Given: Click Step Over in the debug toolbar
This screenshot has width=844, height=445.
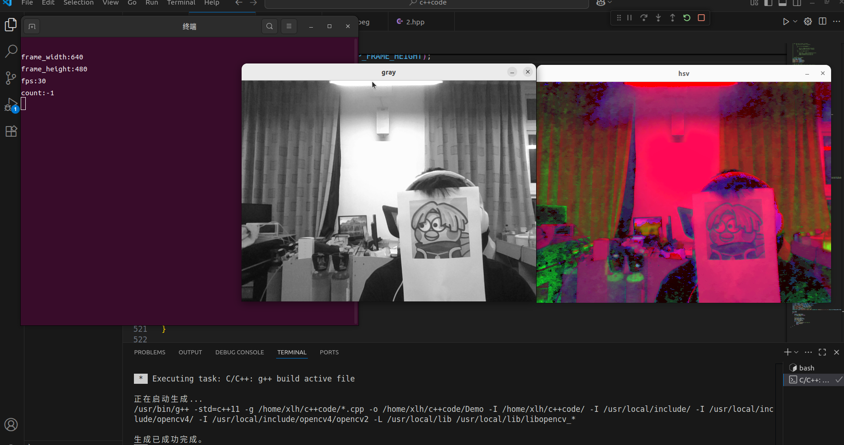Looking at the screenshot, I should click(x=644, y=18).
